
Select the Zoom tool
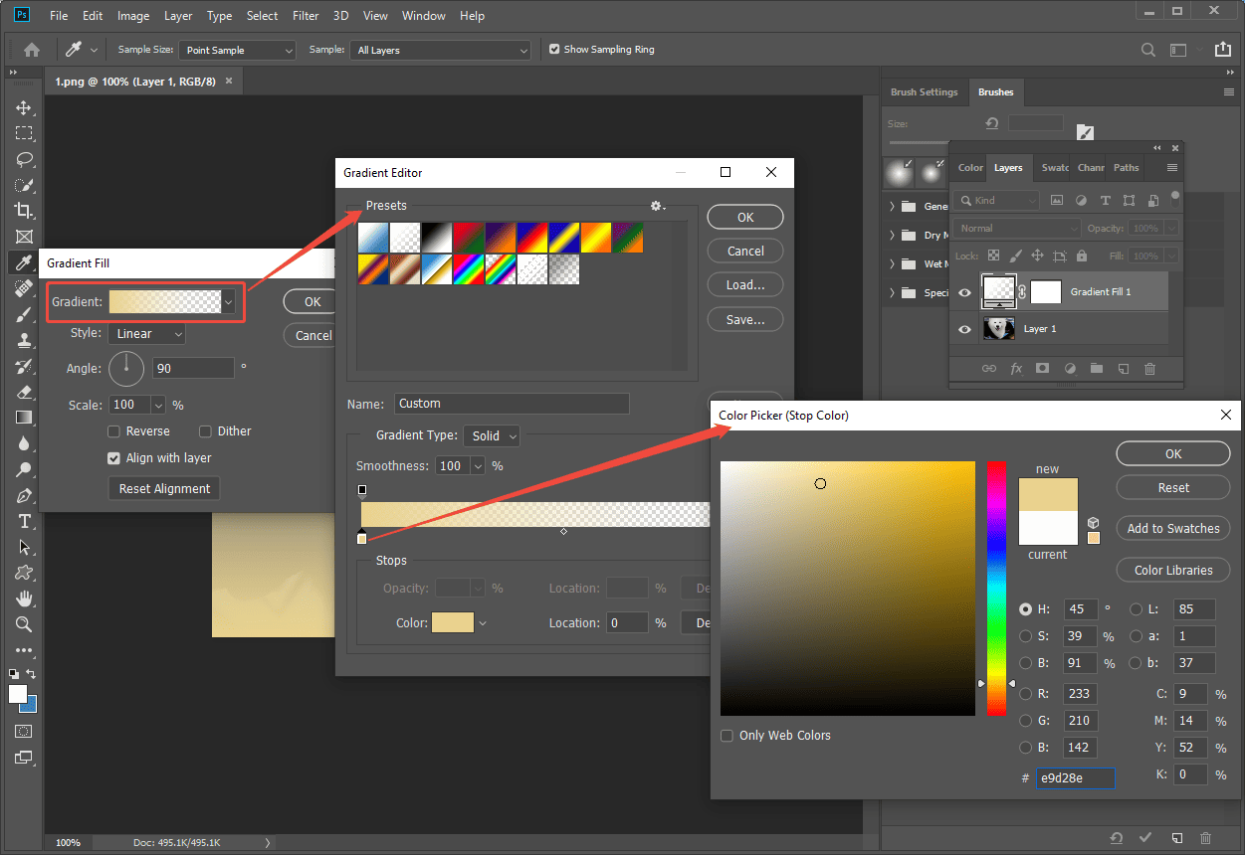click(22, 624)
